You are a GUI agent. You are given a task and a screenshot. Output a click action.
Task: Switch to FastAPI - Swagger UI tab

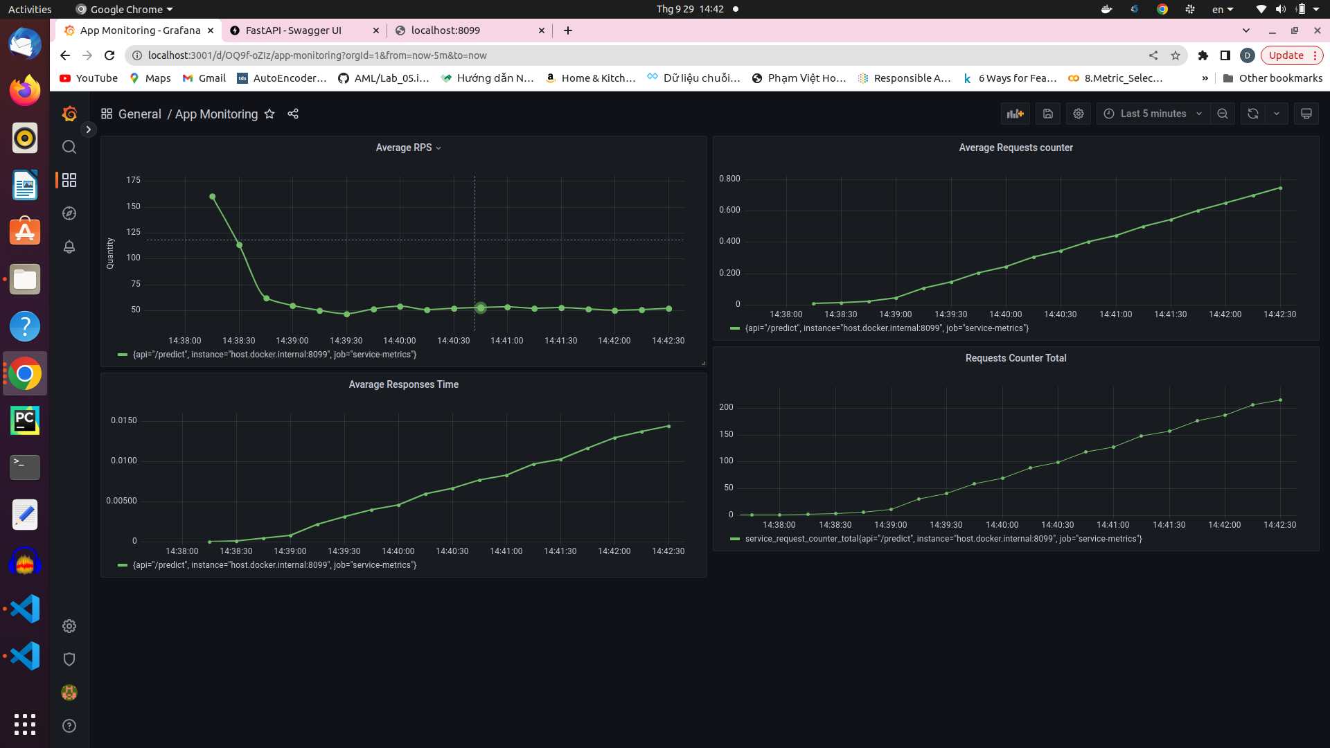click(293, 30)
